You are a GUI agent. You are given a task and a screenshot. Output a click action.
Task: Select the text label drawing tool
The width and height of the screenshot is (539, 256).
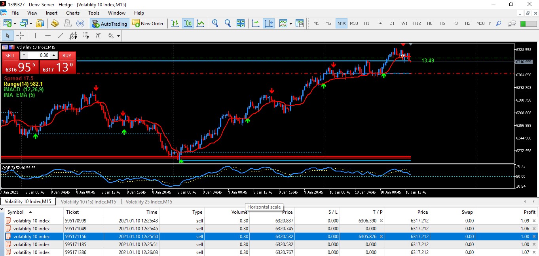tap(99, 36)
